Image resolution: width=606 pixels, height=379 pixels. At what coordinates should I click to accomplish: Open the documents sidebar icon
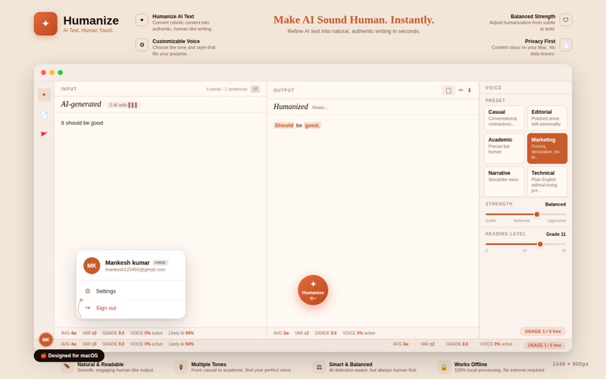pos(44,115)
